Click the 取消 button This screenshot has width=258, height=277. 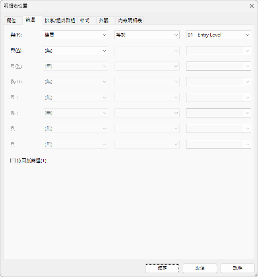200,268
